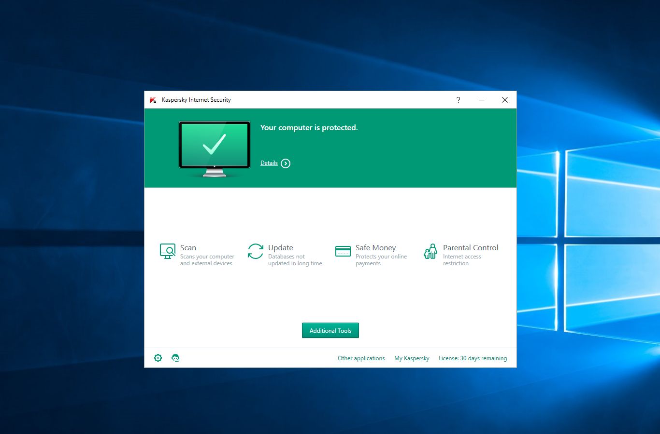The width and height of the screenshot is (660, 434).
Task: Close the Kaspersky Internet Security window
Action: pyautogui.click(x=505, y=100)
